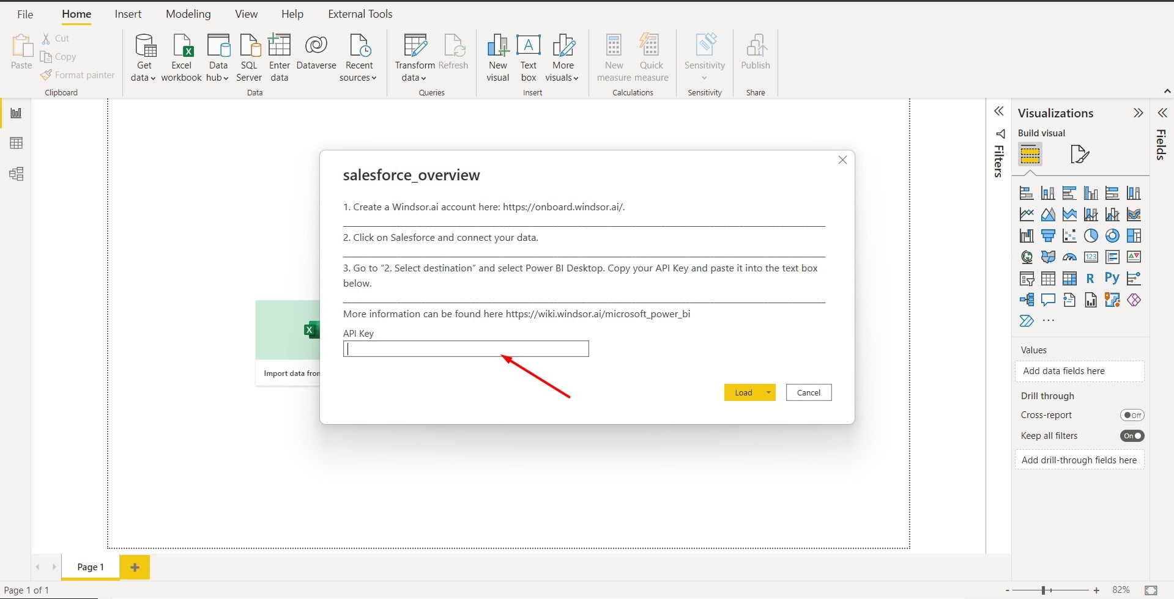
Task: Open the Help ribbon tab
Action: pyautogui.click(x=292, y=14)
